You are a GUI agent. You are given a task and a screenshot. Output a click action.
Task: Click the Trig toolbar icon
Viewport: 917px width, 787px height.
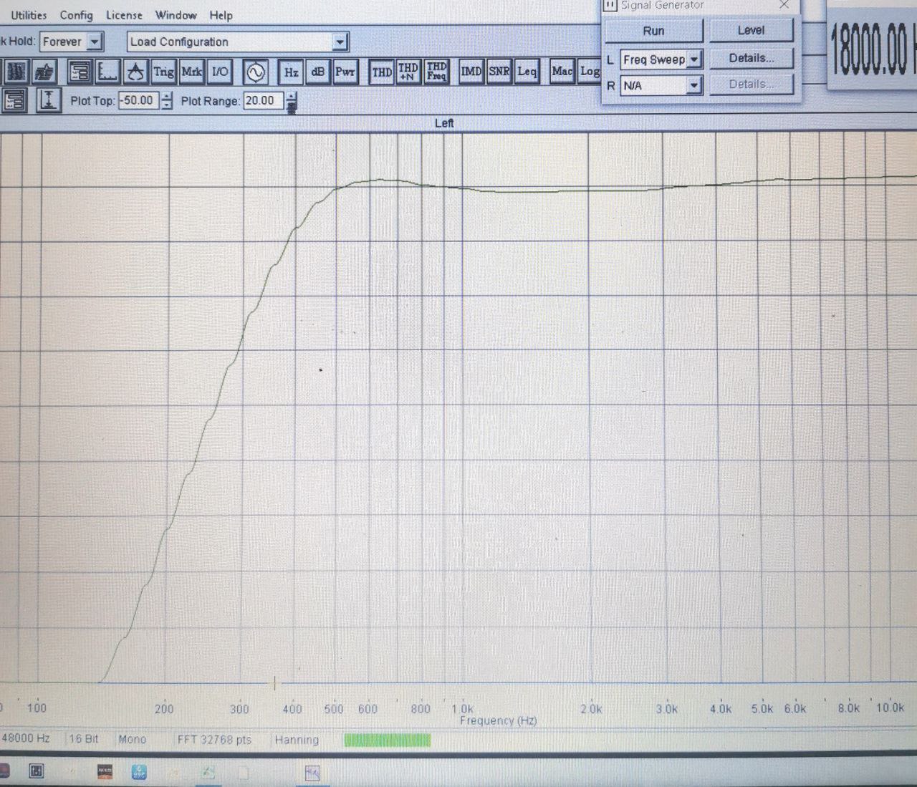[163, 72]
